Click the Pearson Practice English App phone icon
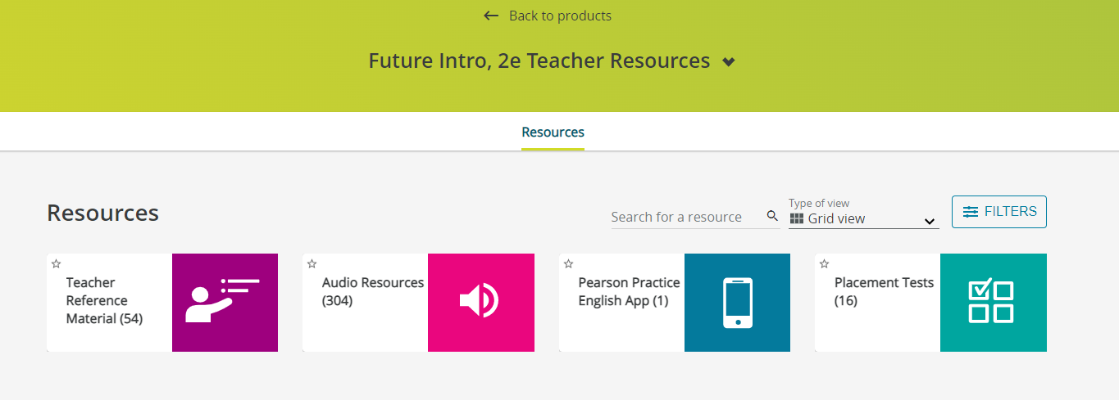This screenshot has height=400, width=1119. click(x=737, y=302)
